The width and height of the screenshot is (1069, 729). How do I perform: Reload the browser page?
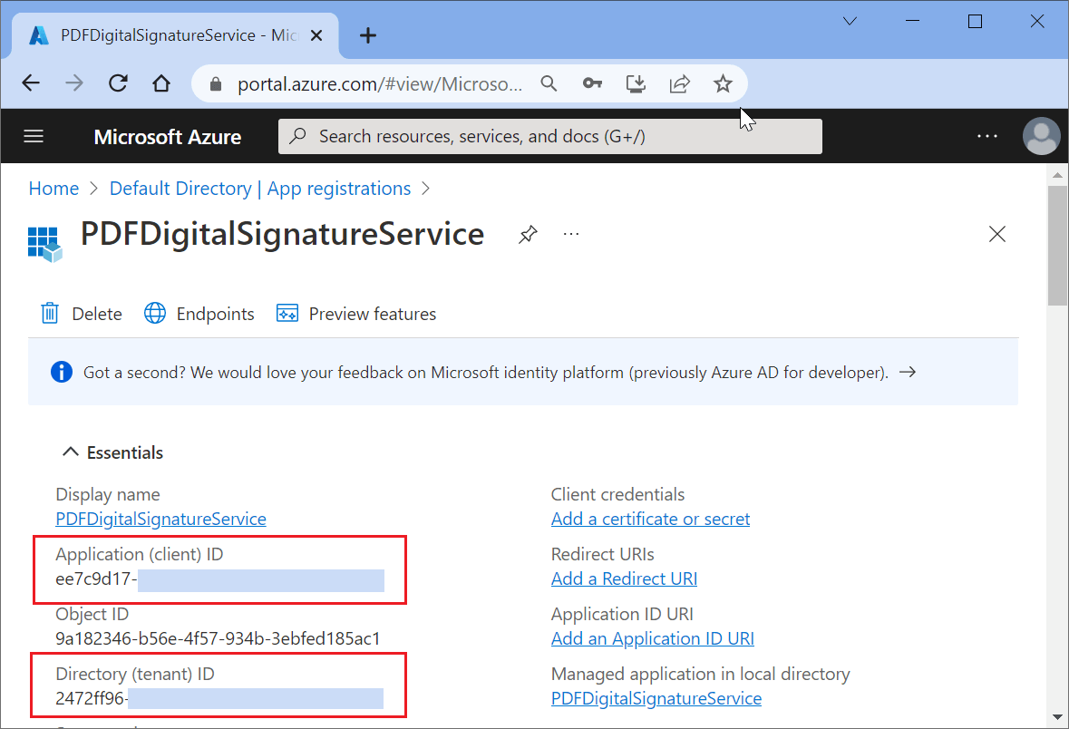pos(118,83)
